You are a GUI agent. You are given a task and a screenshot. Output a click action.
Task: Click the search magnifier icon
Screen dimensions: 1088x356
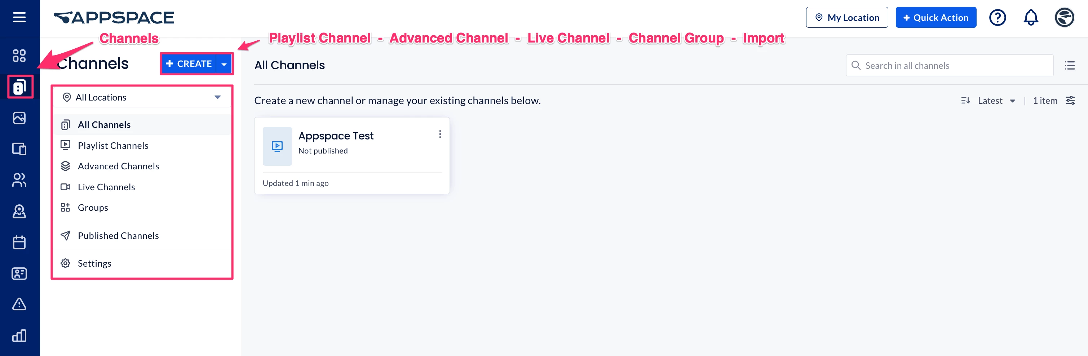[x=856, y=66]
